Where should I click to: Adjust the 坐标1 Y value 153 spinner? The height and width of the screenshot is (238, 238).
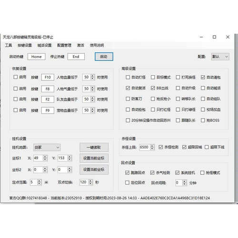coord(65,158)
